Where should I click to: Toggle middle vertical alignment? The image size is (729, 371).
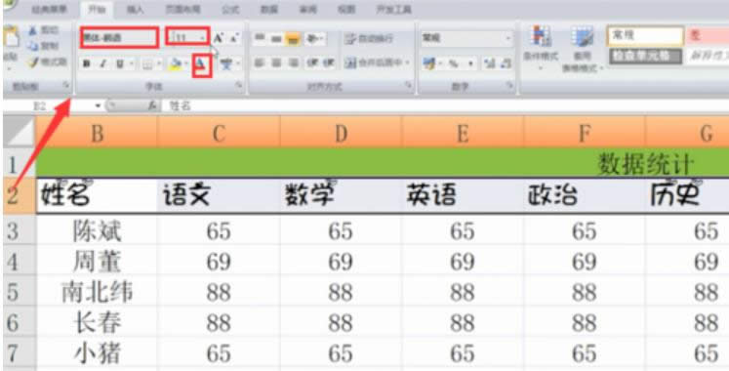tap(276, 39)
